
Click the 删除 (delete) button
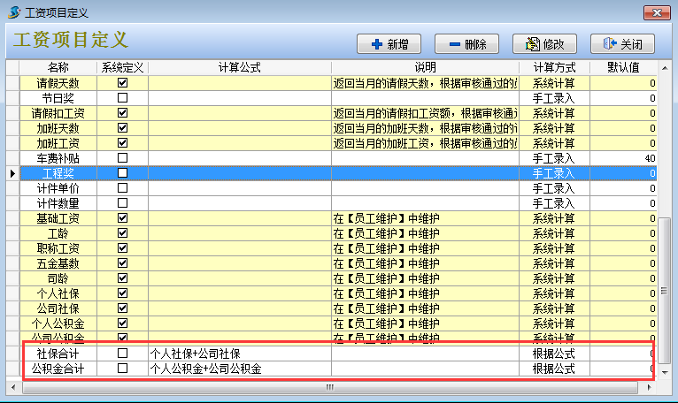click(x=467, y=44)
